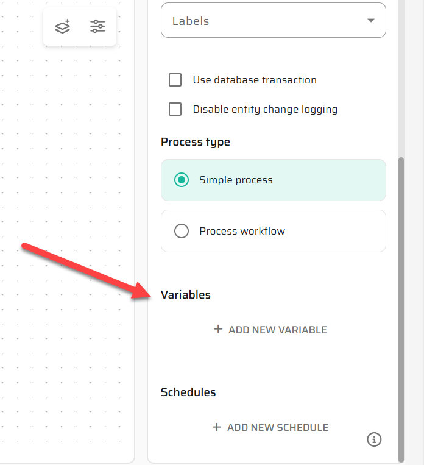Click the 'Process workflow' option label text
Image resolution: width=424 pixels, height=465 pixels.
(x=242, y=231)
